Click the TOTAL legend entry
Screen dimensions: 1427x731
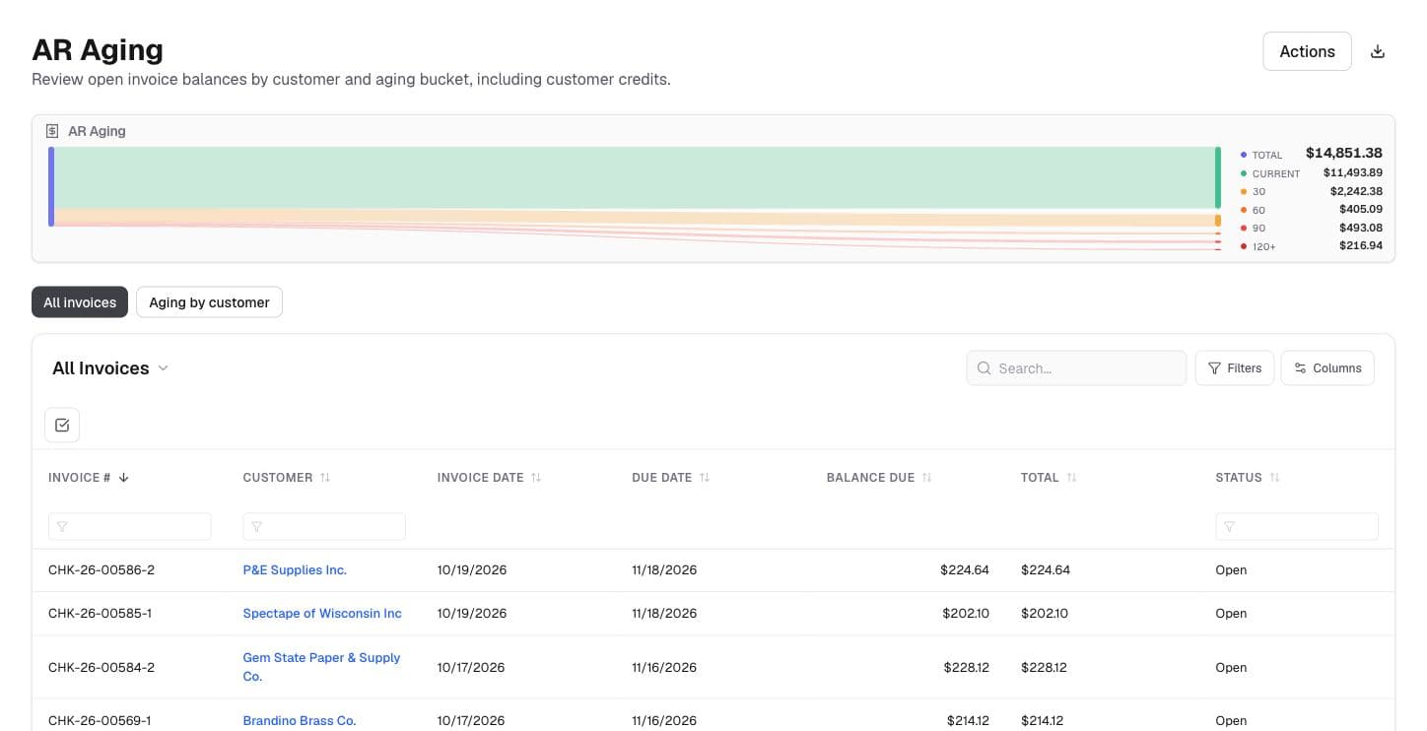1311,154
